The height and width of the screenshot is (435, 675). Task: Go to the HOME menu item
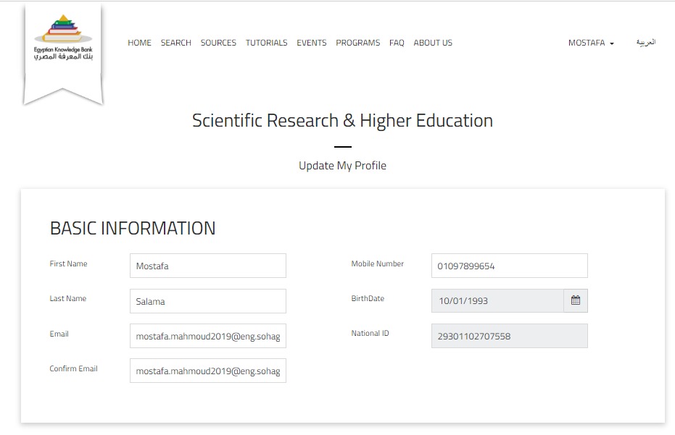click(x=139, y=43)
